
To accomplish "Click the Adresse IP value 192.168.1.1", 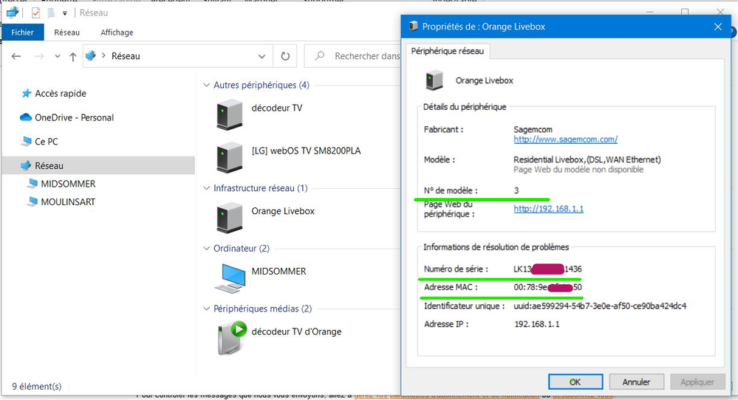I will (537, 324).
